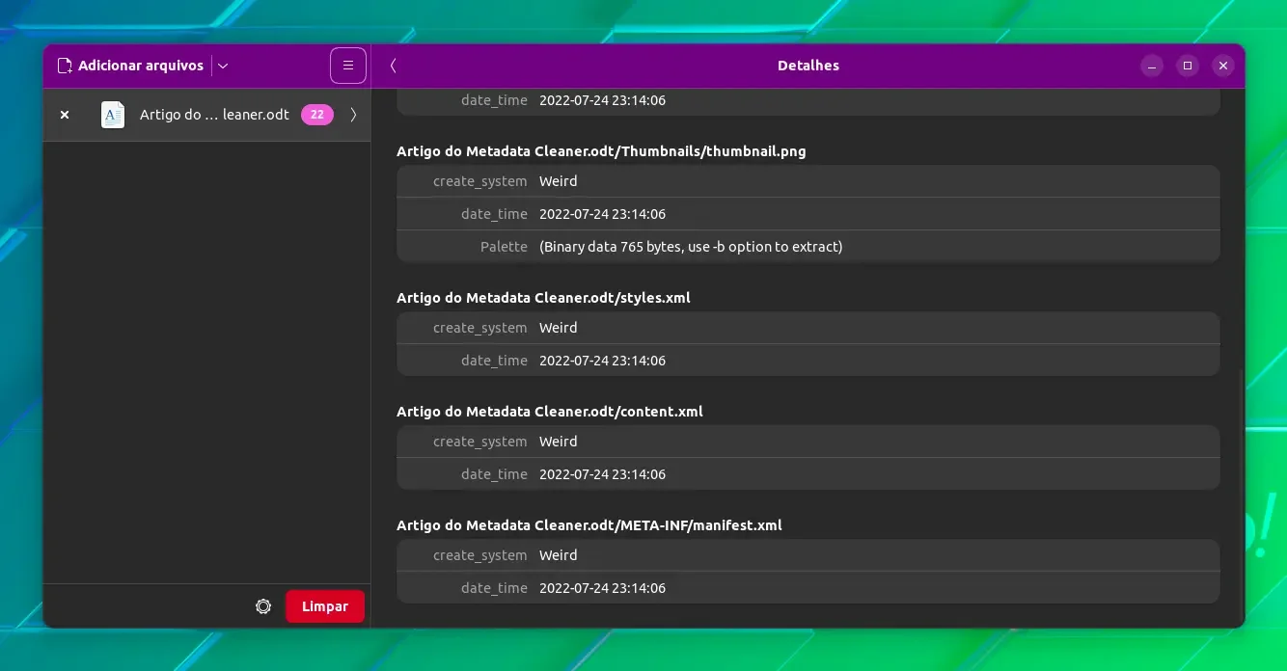Click the Palette label
Viewport: 1287px width, 671px height.
click(504, 247)
